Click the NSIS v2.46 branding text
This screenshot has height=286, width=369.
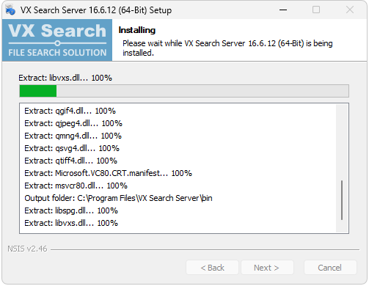coord(27,249)
